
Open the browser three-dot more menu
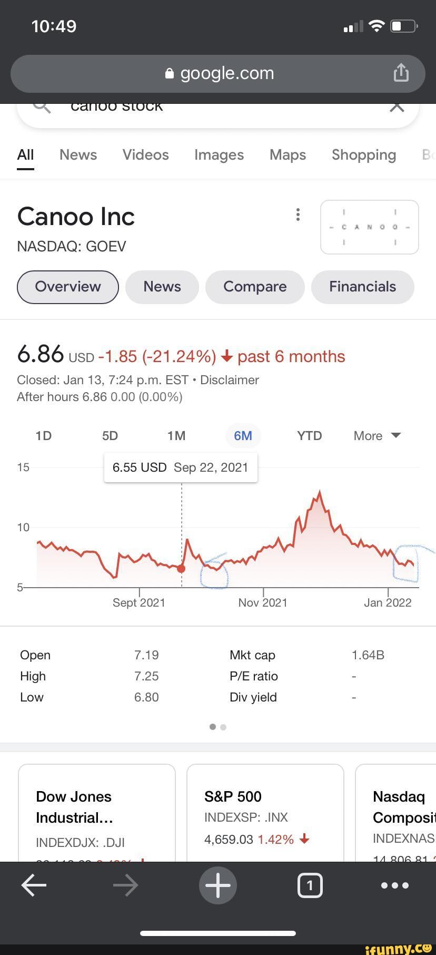pos(395,885)
